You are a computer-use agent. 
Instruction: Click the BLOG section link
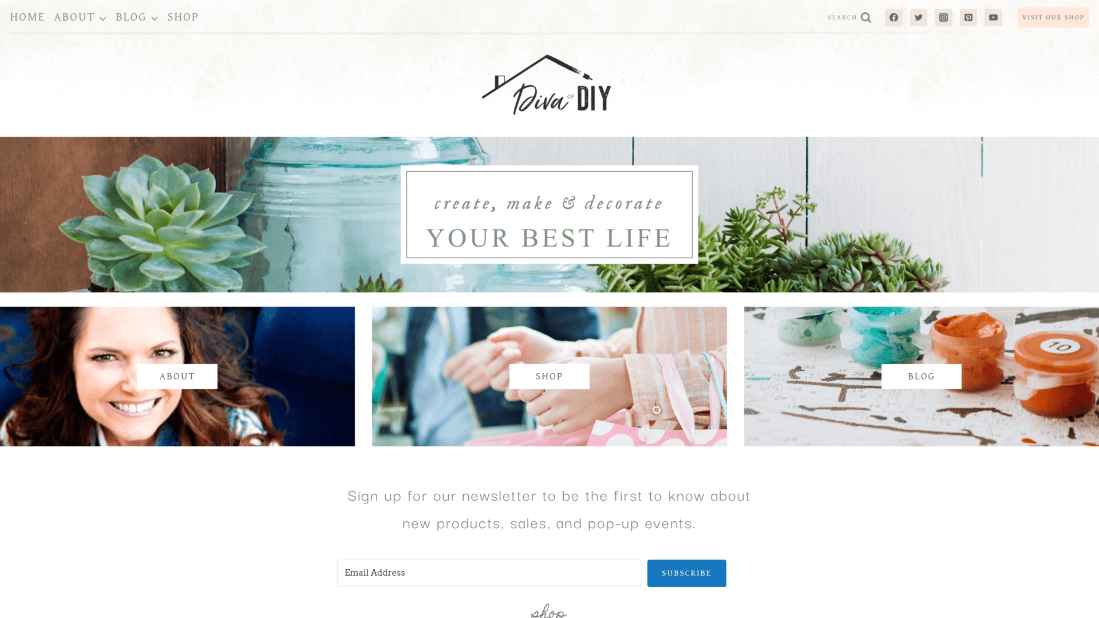click(x=921, y=376)
